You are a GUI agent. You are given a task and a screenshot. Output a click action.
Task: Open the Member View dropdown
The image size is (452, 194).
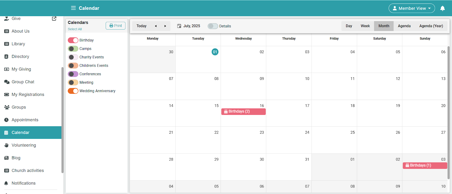[412, 8]
